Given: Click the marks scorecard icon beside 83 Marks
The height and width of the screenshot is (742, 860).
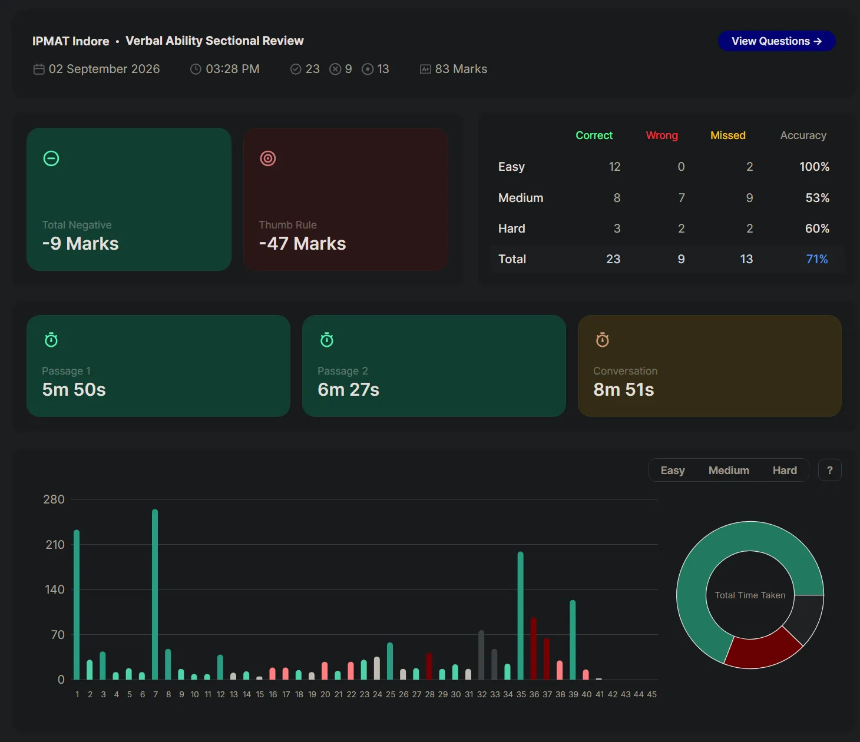Looking at the screenshot, I should 425,69.
